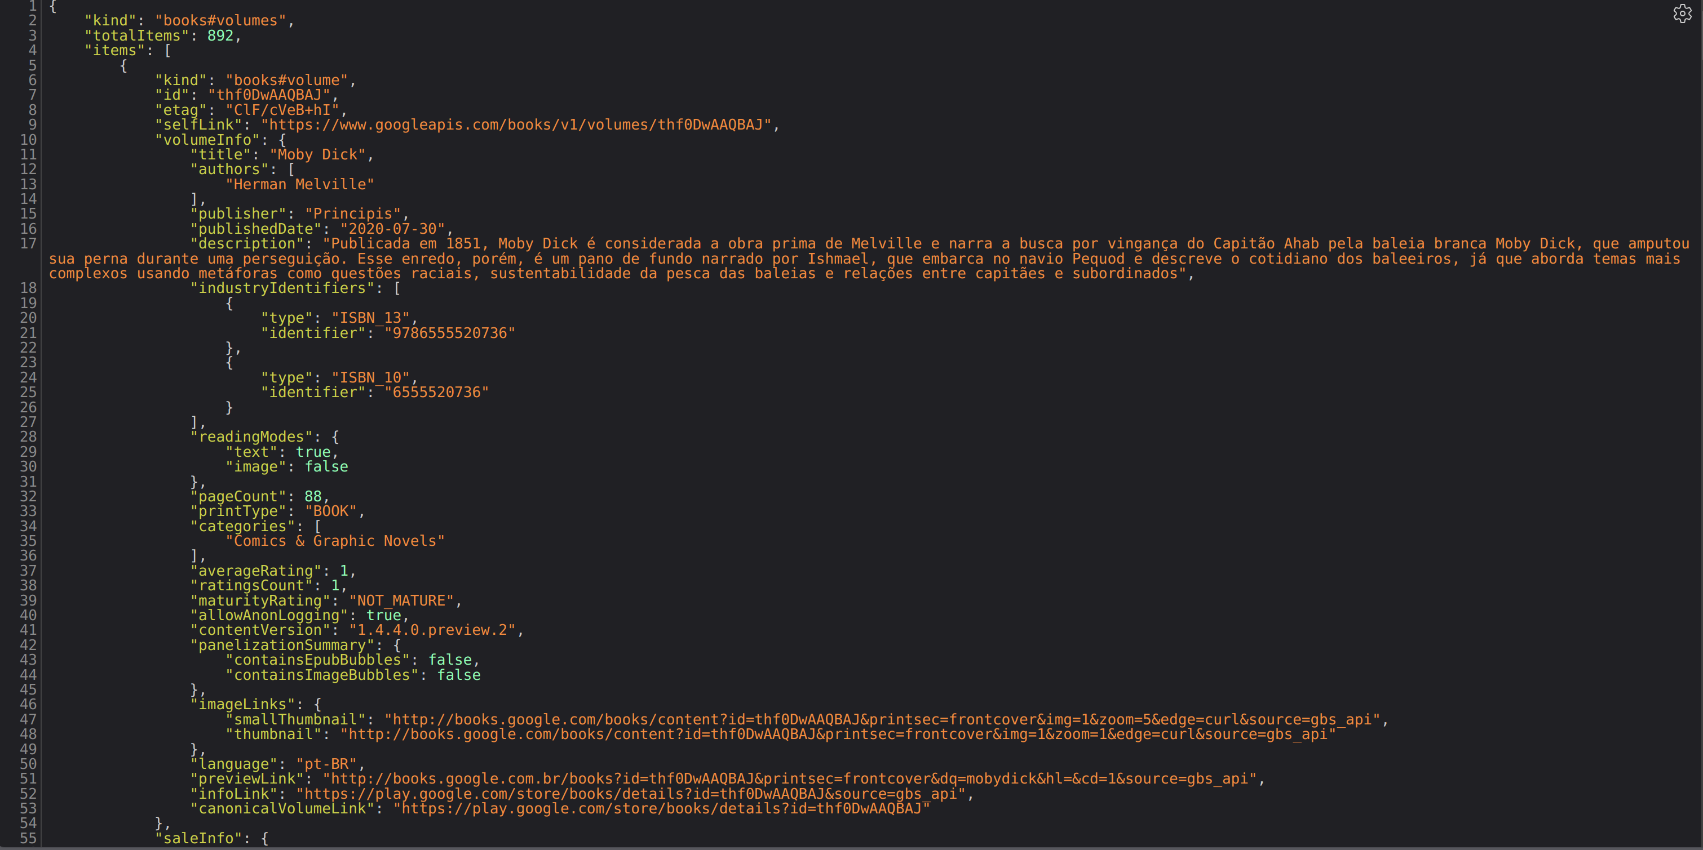The image size is (1703, 850).
Task: Click the "Comics & Graphic Novels" category
Action: coord(335,541)
